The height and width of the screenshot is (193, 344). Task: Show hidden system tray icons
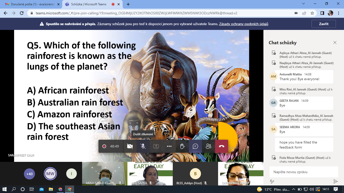pos(293,189)
